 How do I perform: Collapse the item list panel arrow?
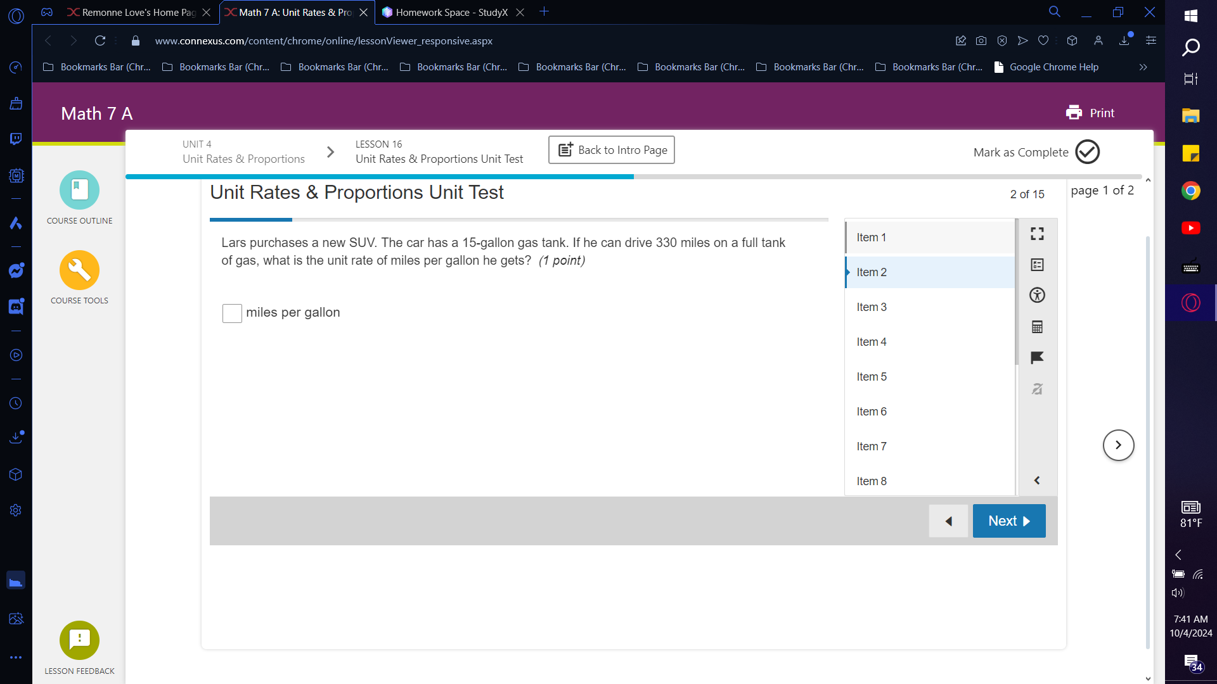1037,481
